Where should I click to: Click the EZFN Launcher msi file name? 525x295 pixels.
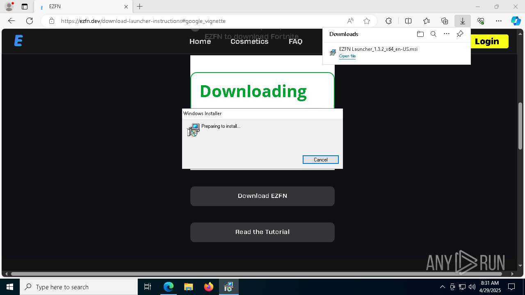(378, 49)
